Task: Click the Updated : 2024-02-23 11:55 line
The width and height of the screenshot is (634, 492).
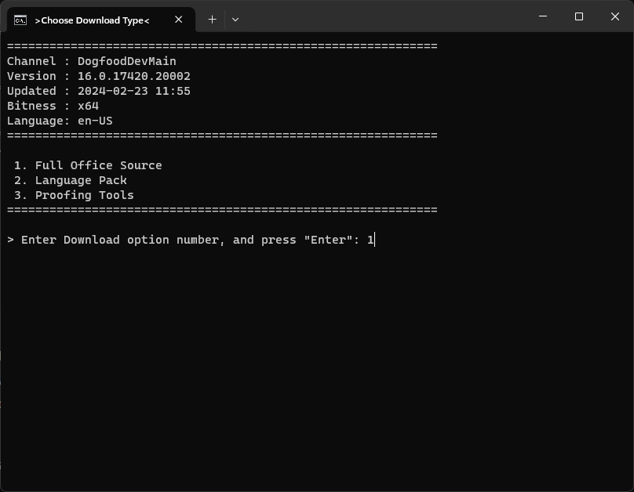Action: 99,91
